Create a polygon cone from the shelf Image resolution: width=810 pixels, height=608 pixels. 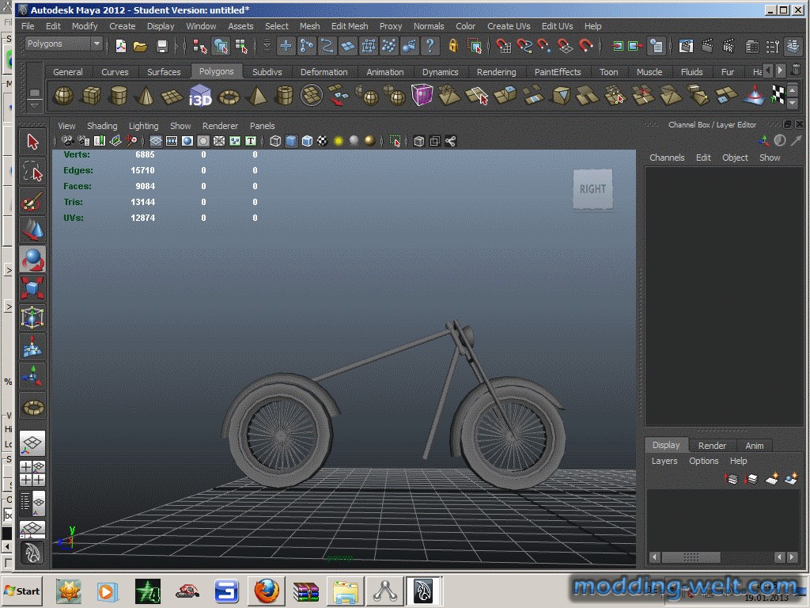(x=146, y=96)
